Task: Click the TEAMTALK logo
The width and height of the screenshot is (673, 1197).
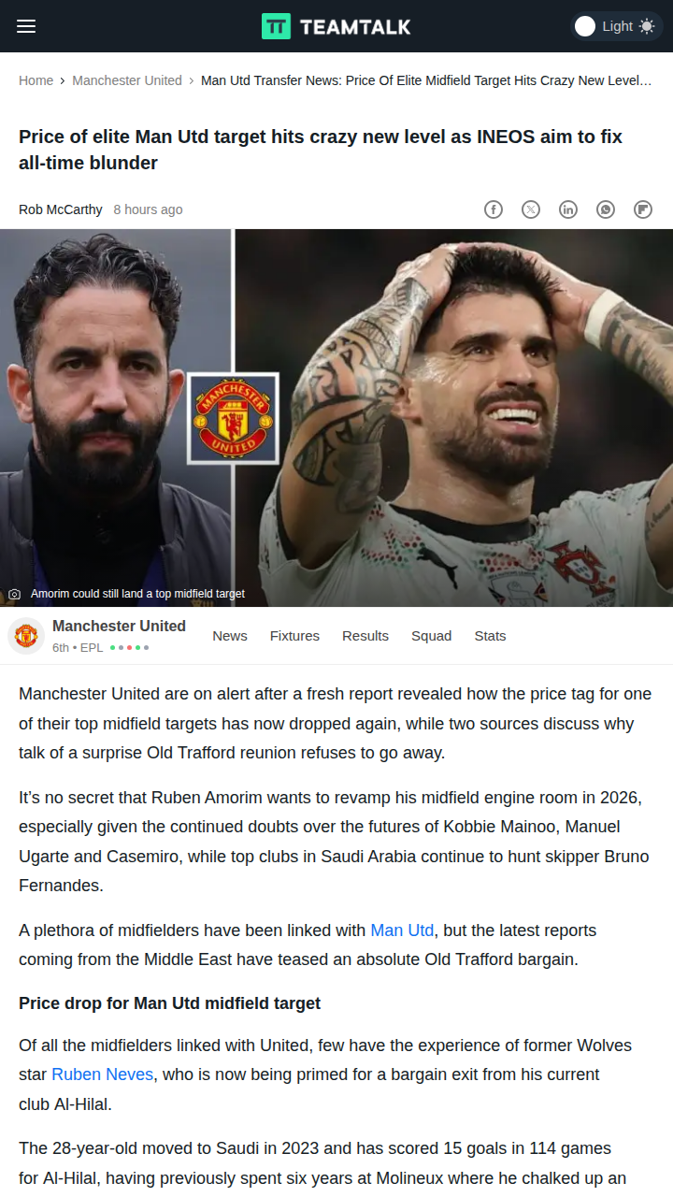Action: 336,26
